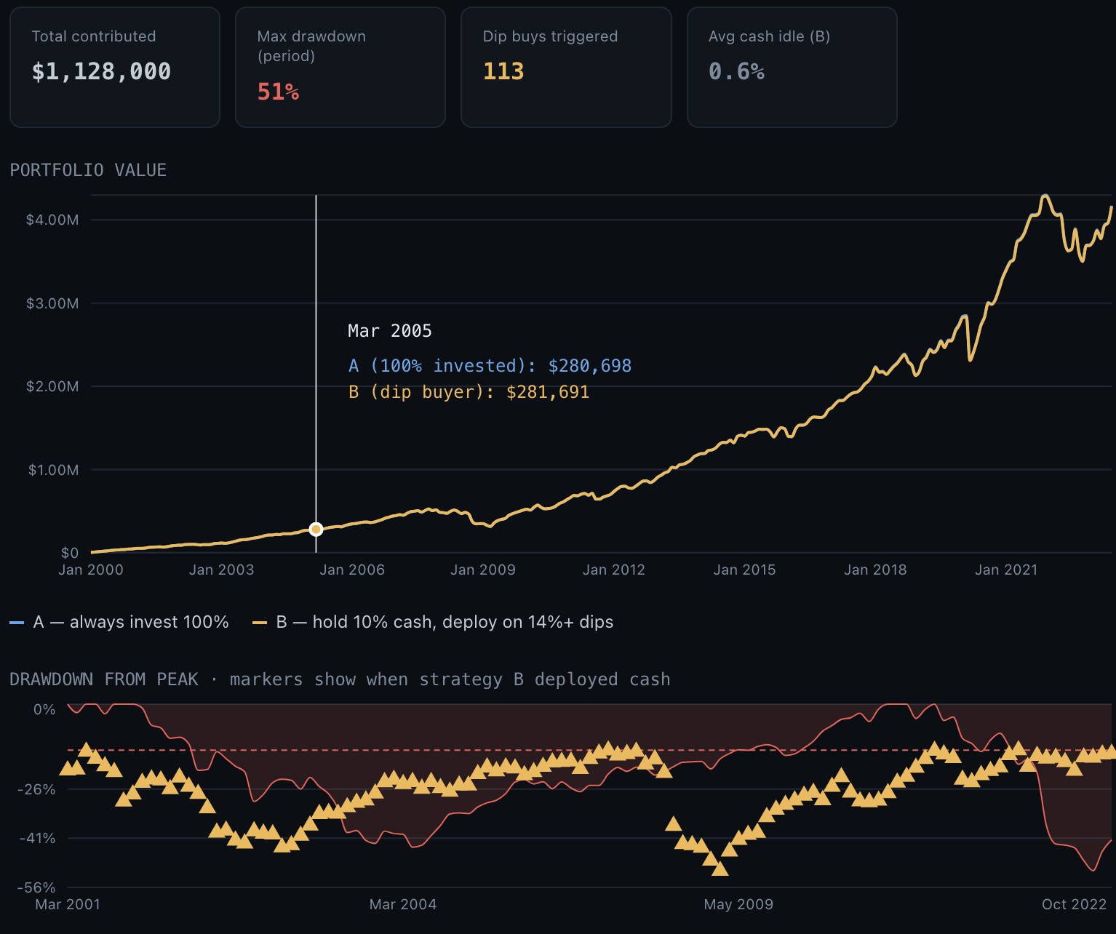The image size is (1116, 934).
Task: Click the $2.00M y-axis label
Action: 52,386
